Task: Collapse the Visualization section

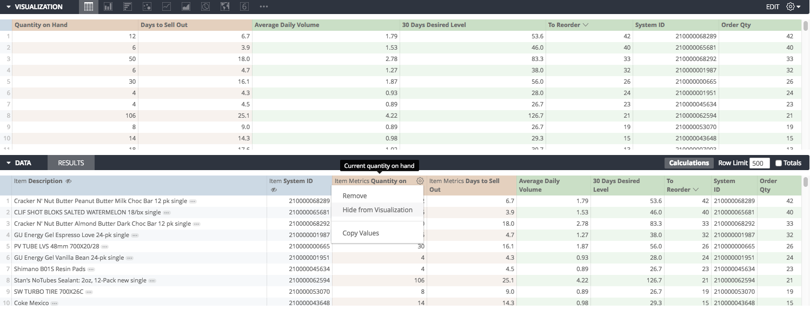Action: 9,7
